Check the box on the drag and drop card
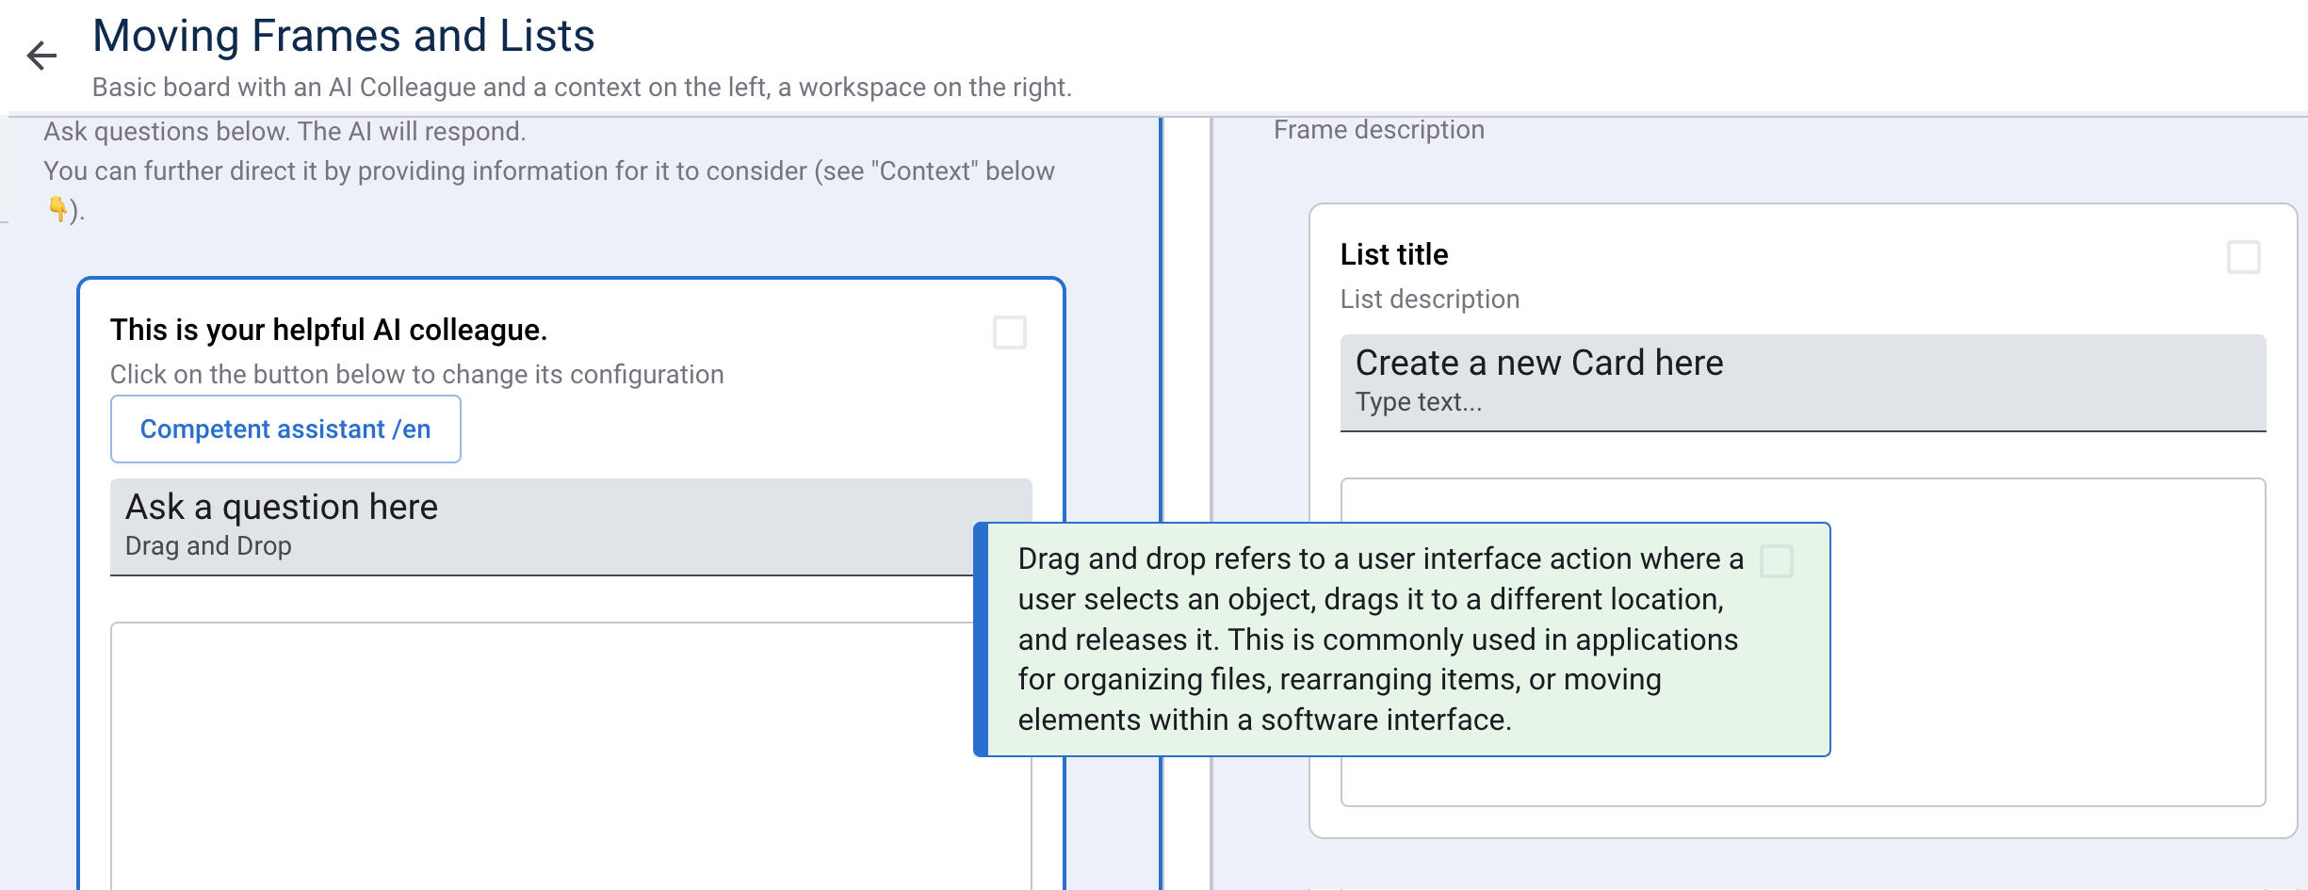The image size is (2308, 890). [1776, 561]
